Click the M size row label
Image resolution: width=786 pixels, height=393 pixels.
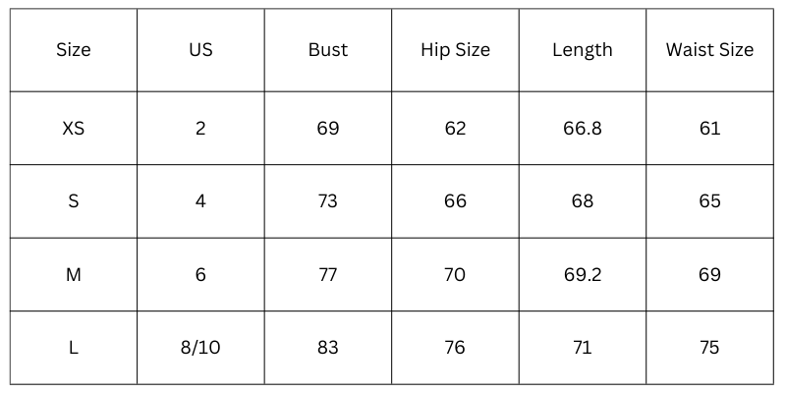(x=74, y=275)
